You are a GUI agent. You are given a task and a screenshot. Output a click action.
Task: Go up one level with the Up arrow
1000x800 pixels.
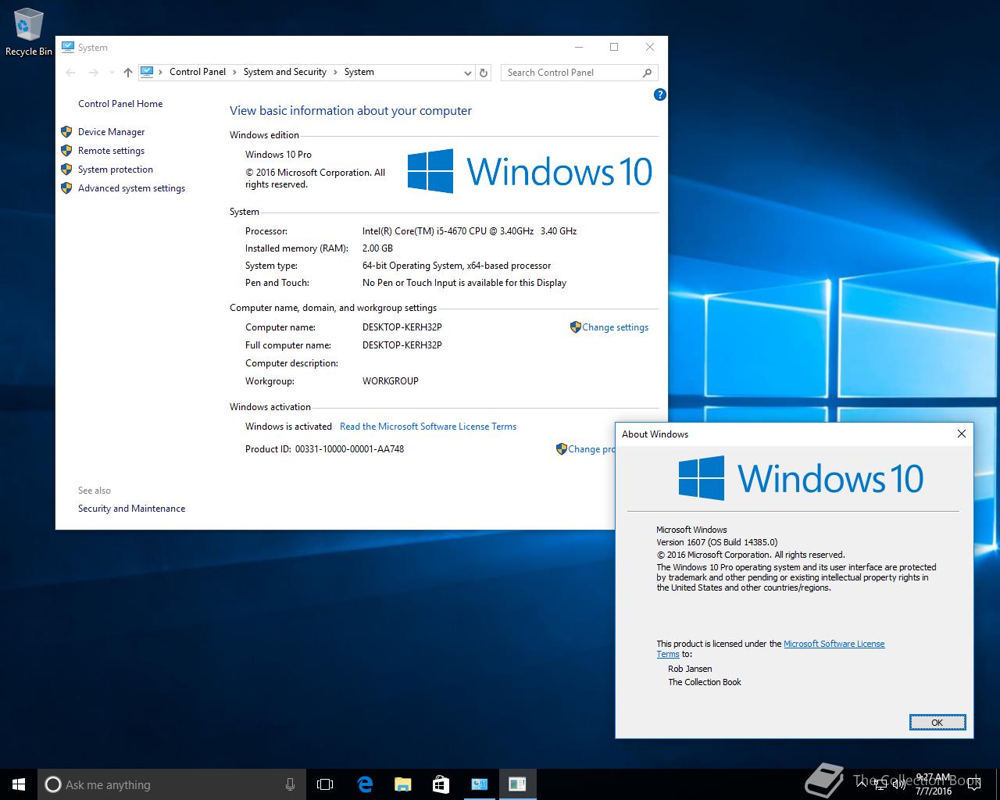coord(128,73)
